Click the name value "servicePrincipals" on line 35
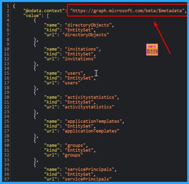Viewport: 189px width, 184px height. [x=90, y=169]
